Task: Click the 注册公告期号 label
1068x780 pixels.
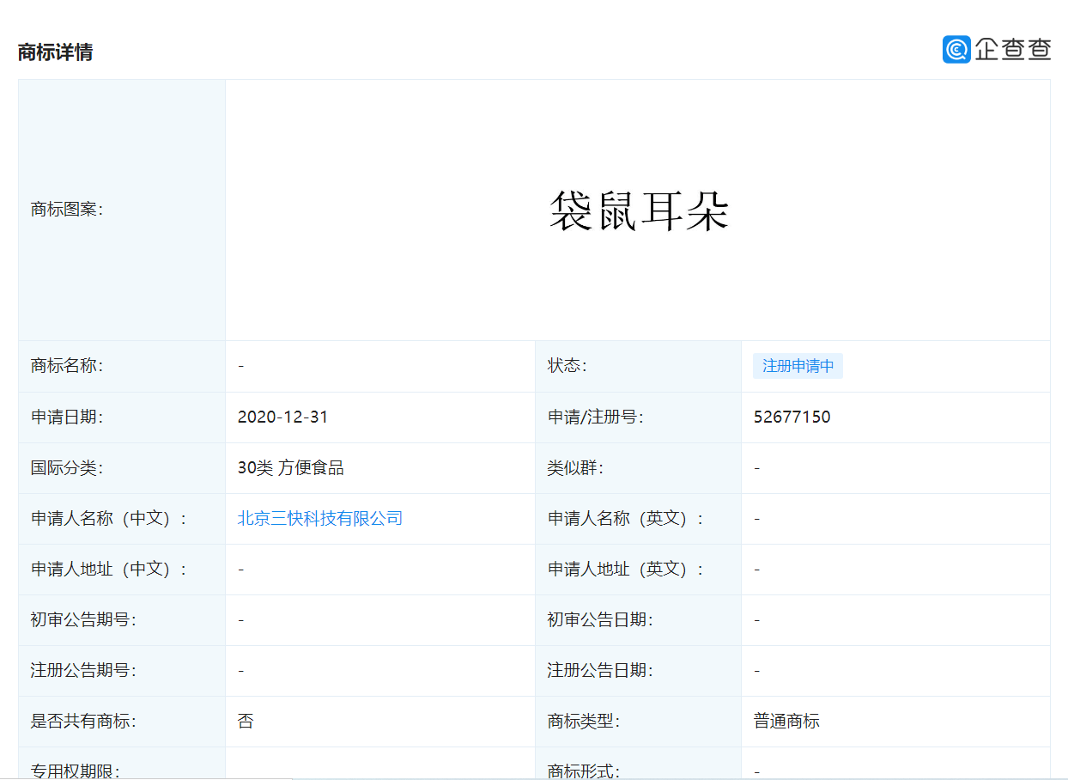Action: (83, 671)
